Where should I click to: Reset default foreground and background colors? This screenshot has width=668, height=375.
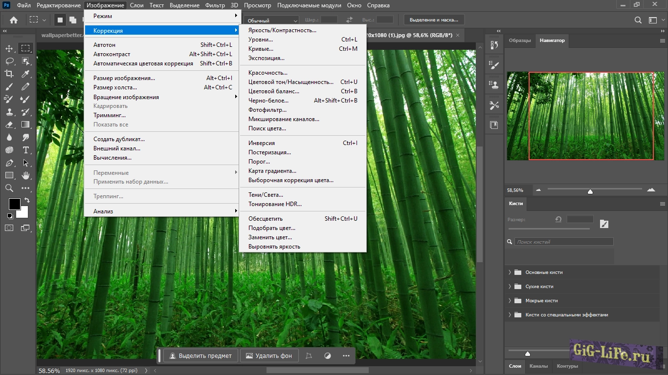tap(10, 216)
